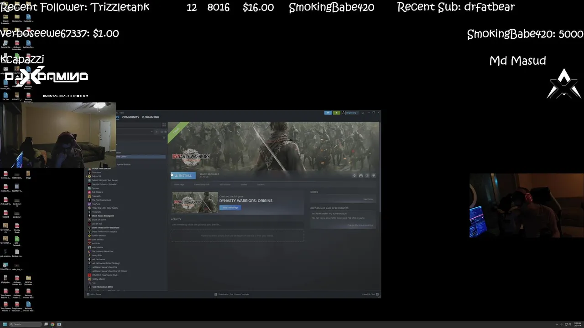
Task: Open Friends & Chat in Steam footer
Action: click(x=370, y=294)
